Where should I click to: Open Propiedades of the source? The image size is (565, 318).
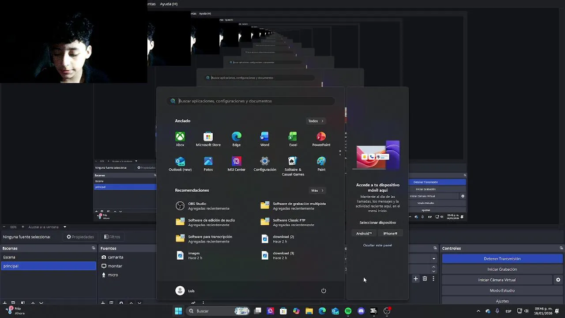[80, 237]
